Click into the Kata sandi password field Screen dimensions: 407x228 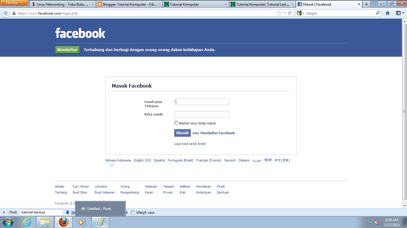coord(201,114)
